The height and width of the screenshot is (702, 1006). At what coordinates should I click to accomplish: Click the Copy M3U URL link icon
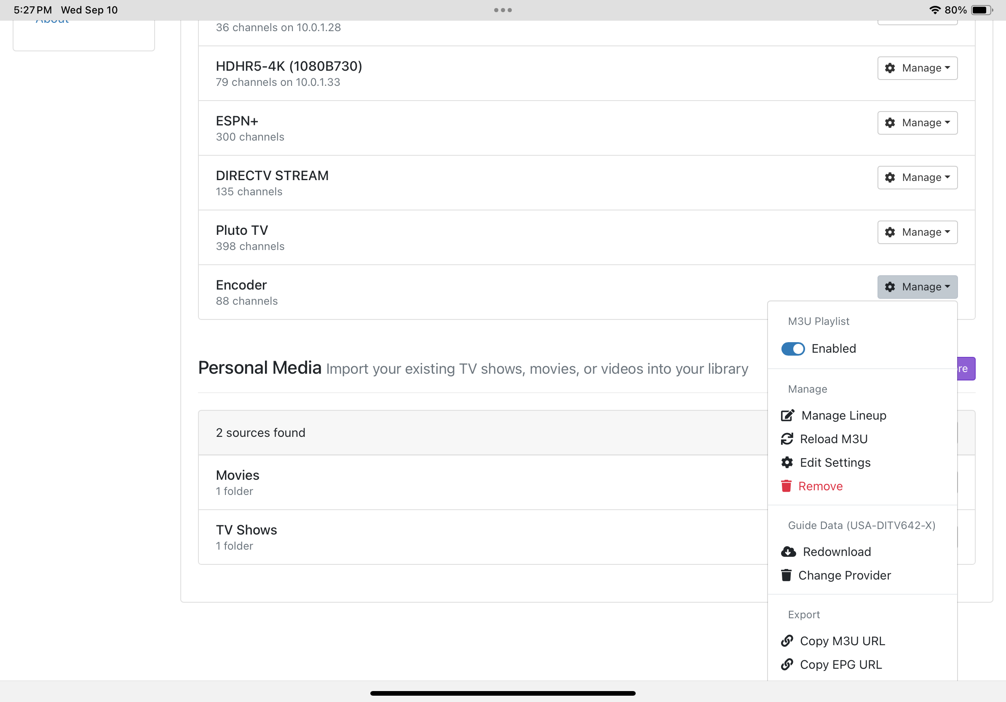[x=787, y=641]
